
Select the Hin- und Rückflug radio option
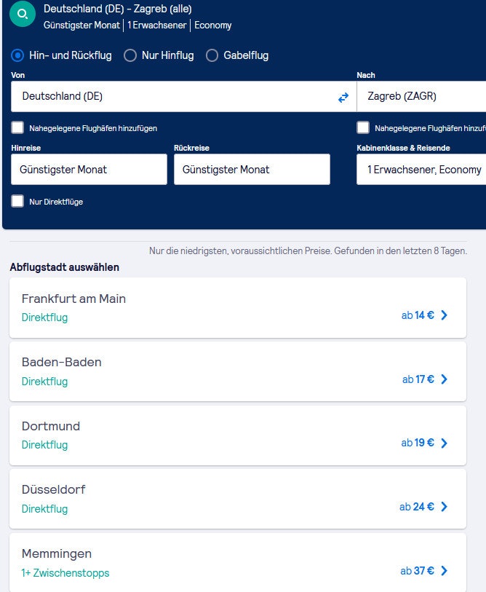tap(18, 55)
